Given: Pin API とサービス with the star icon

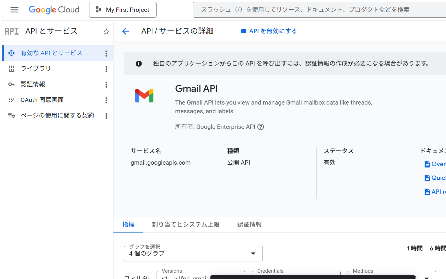Looking at the screenshot, I should (x=106, y=31).
